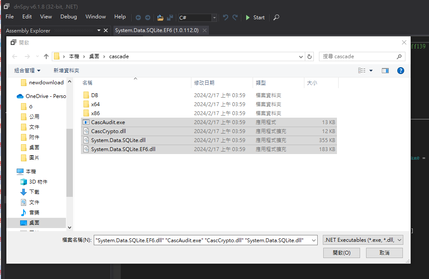Click 新增資料夾 new folder button
The image size is (429, 279).
(66, 71)
